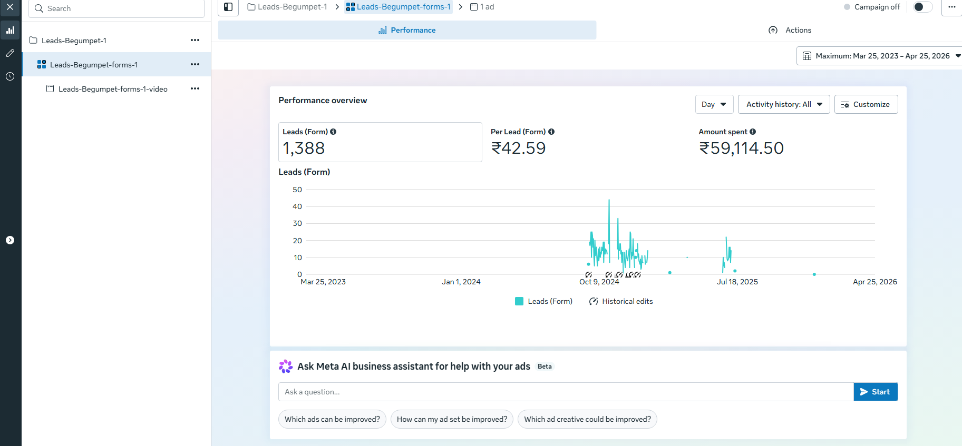Toggle the Campaign off switch
Image resolution: width=962 pixels, height=446 pixels.
[922, 7]
